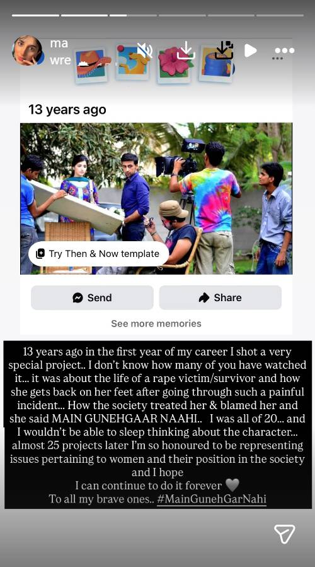Open the three-dot more options menu
This screenshot has width=315, height=567.
[x=284, y=51]
